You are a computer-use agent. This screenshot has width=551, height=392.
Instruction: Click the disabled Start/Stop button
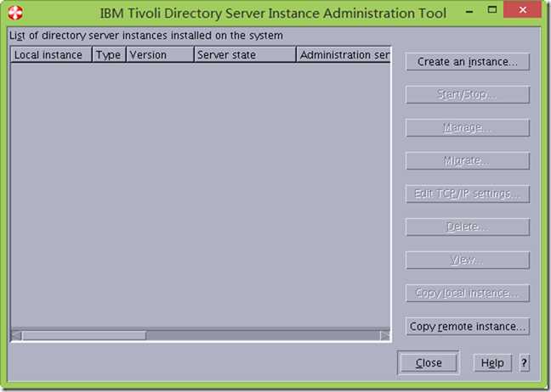click(468, 95)
